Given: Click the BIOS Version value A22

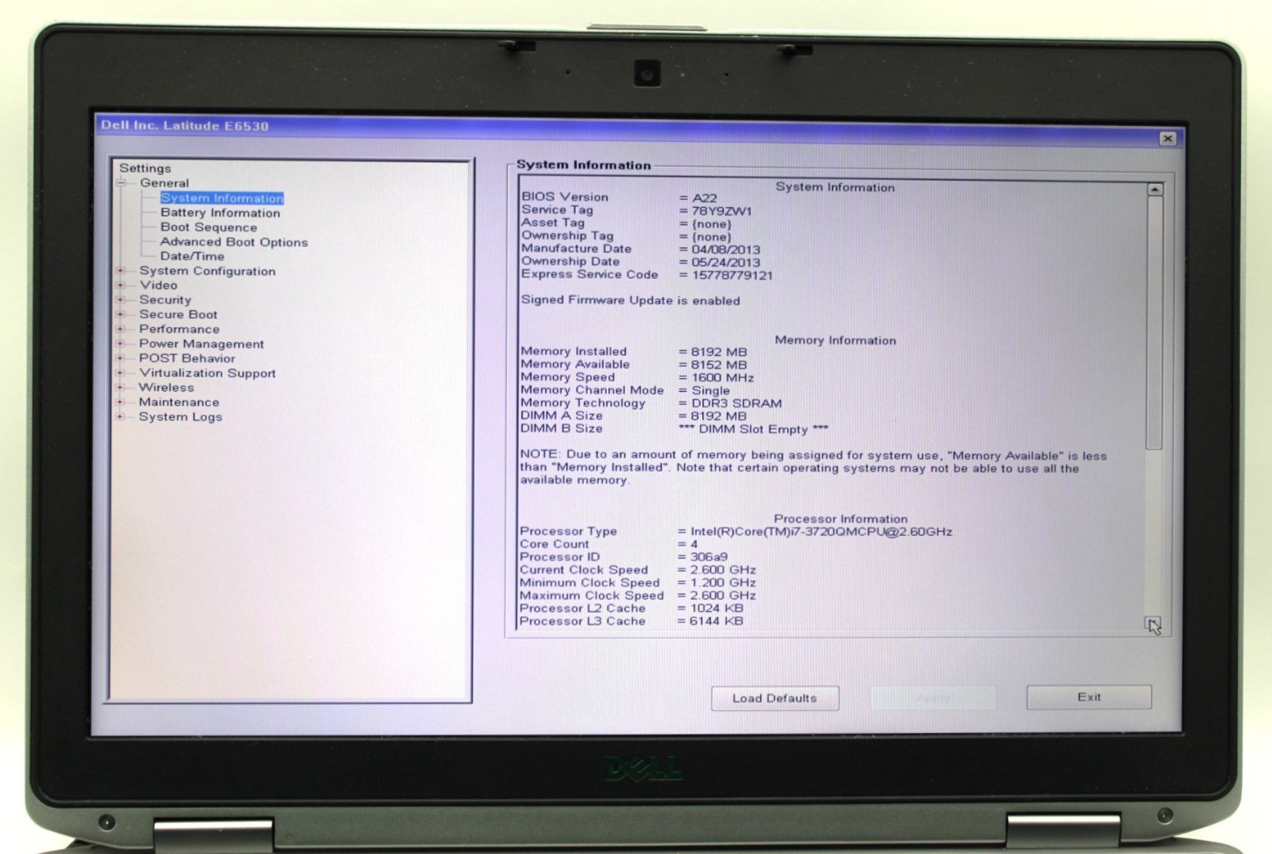Looking at the screenshot, I should point(704,197).
